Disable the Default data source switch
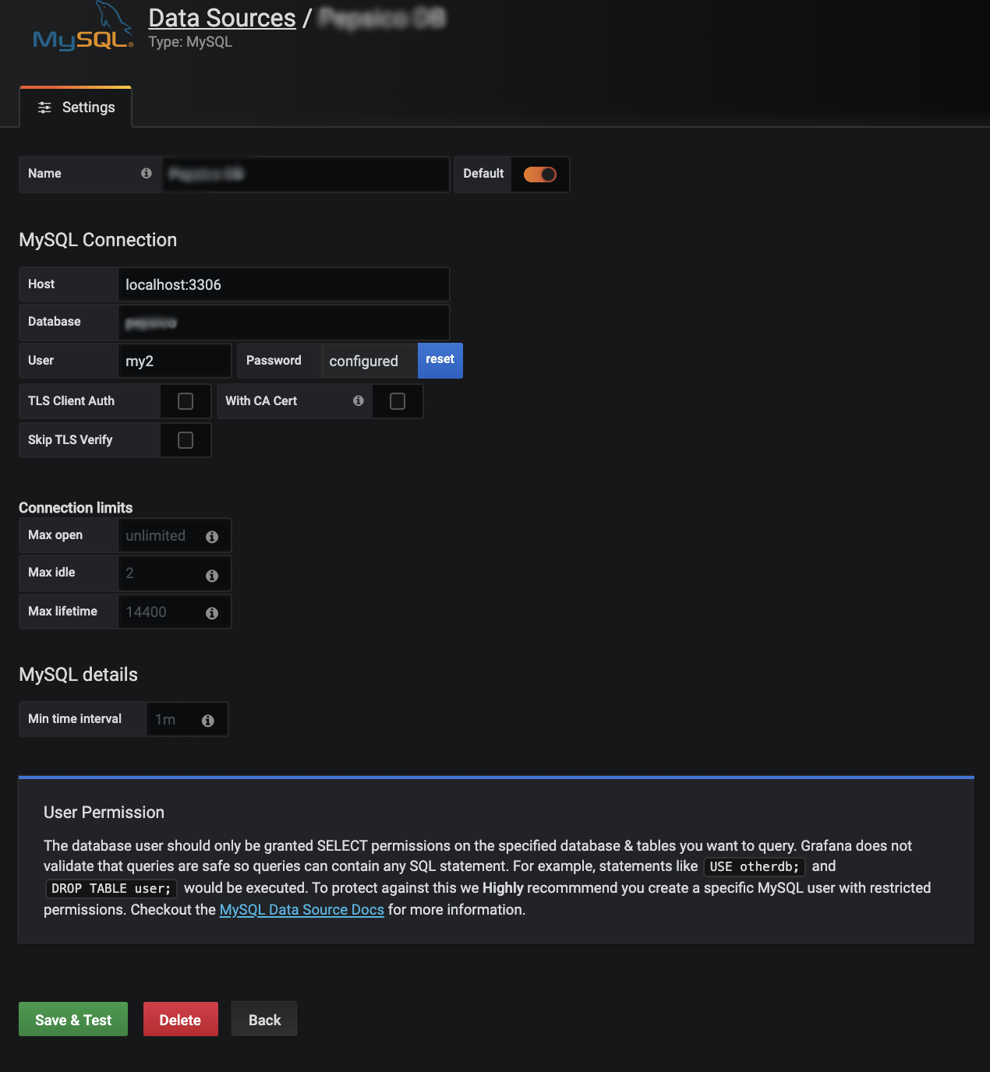Viewport: 990px width, 1072px height. [x=540, y=174]
